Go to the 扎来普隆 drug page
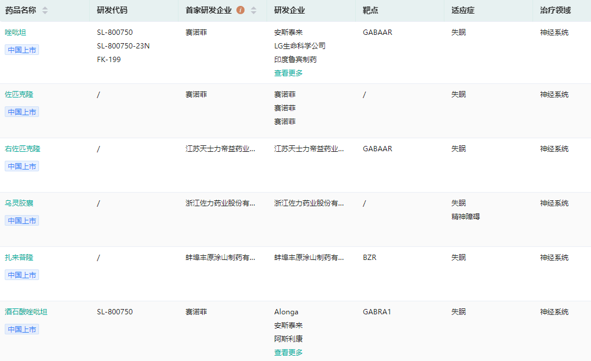Viewport: 591px width, 361px height. point(20,258)
